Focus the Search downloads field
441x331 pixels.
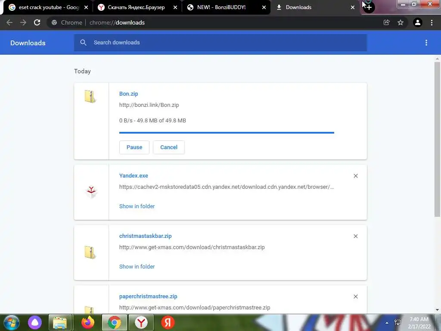[x=220, y=43]
